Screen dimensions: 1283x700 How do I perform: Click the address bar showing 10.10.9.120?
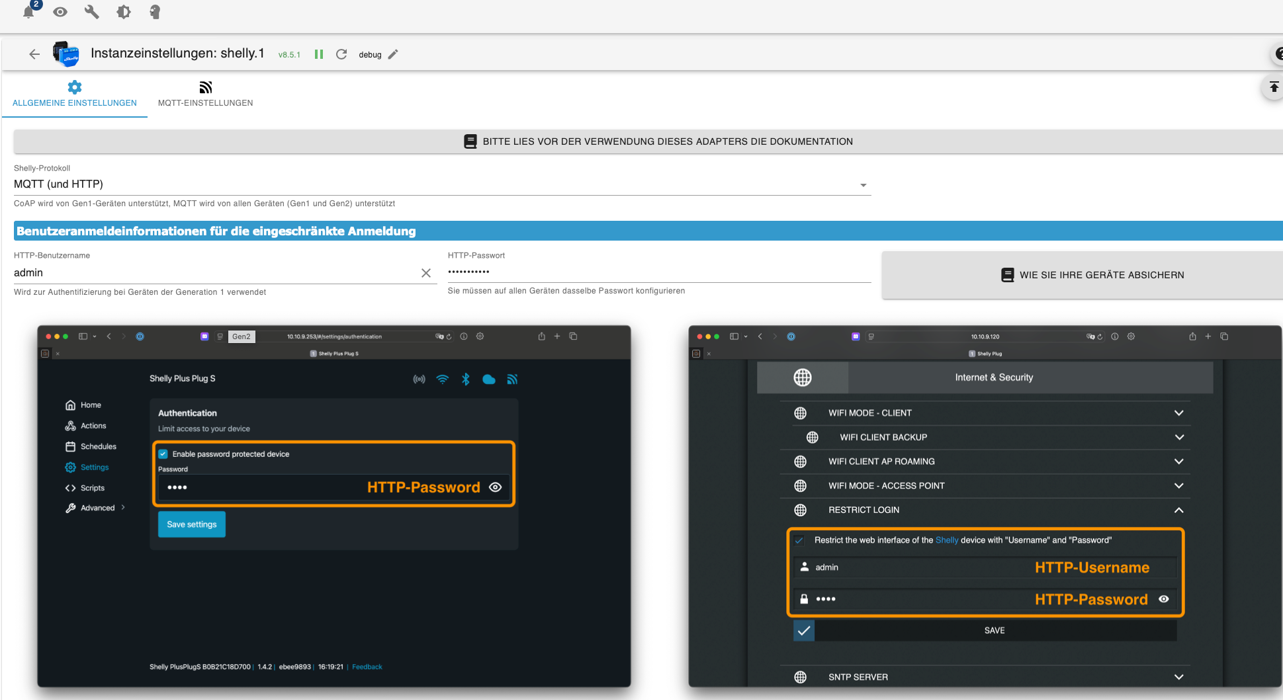click(985, 336)
